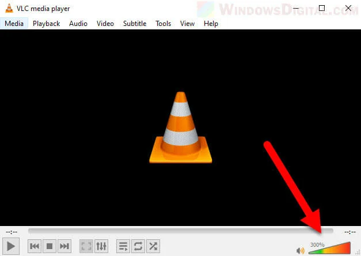Open the Tools menu
The height and width of the screenshot is (256, 361).
point(164,24)
